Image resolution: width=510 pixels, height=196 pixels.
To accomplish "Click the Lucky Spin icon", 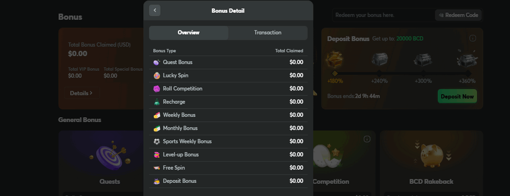I will click(156, 76).
